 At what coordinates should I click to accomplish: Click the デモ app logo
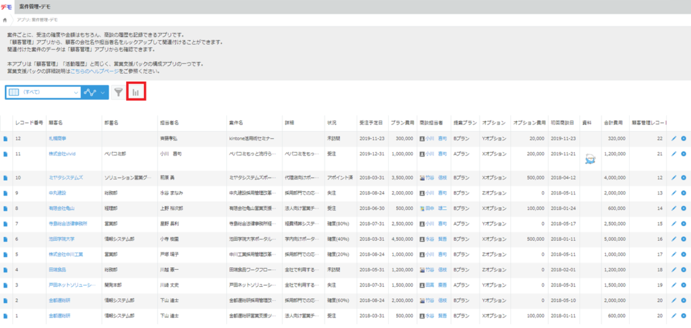click(x=7, y=7)
